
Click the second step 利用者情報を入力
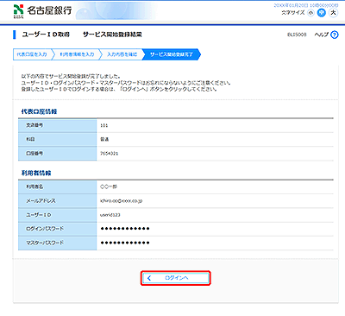click(x=77, y=54)
